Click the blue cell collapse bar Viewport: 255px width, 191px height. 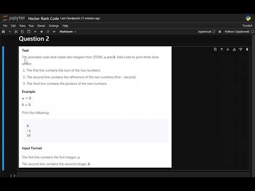click(x=3, y=108)
